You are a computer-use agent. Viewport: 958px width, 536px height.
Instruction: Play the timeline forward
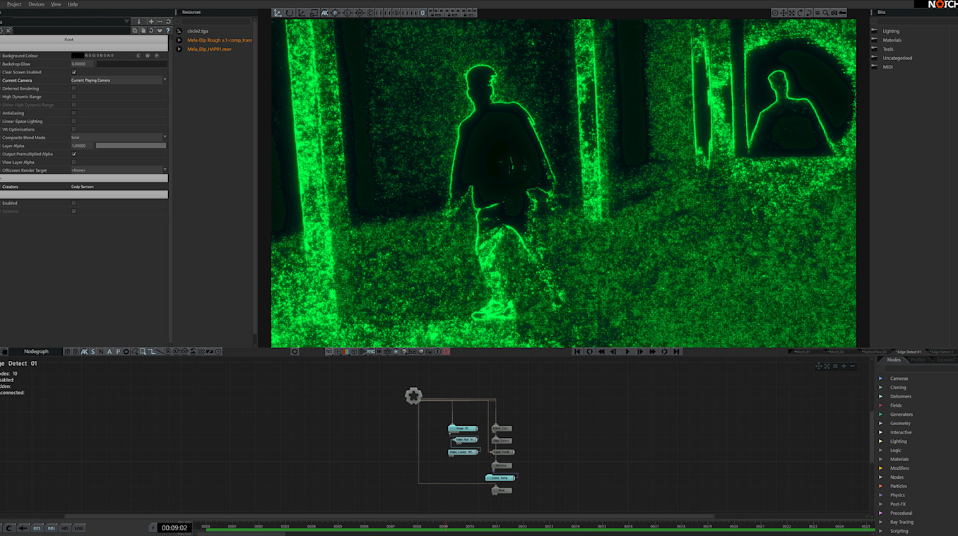pyautogui.click(x=627, y=352)
